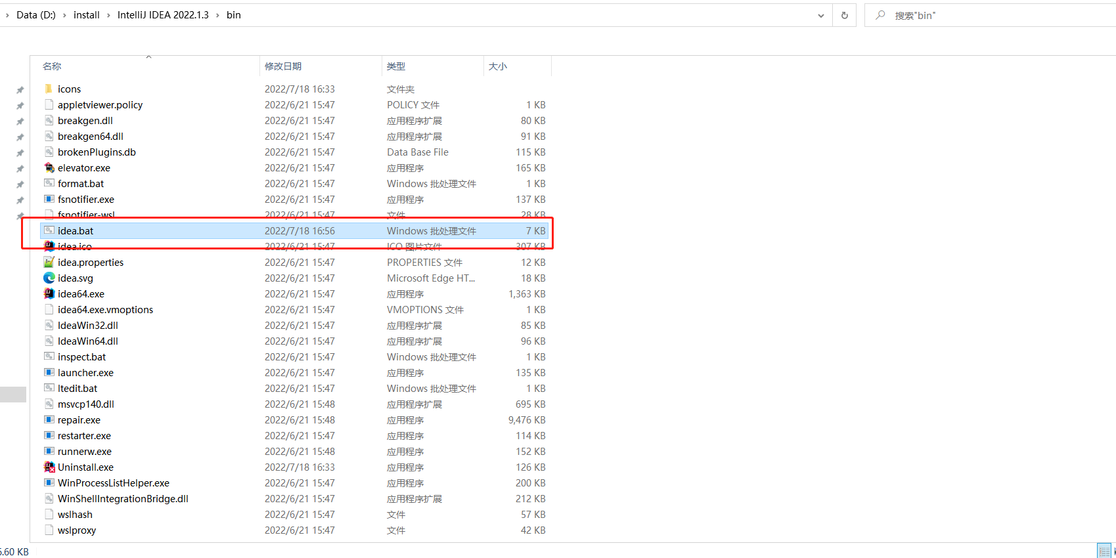Select IdeaWin64.dll file name

88,341
